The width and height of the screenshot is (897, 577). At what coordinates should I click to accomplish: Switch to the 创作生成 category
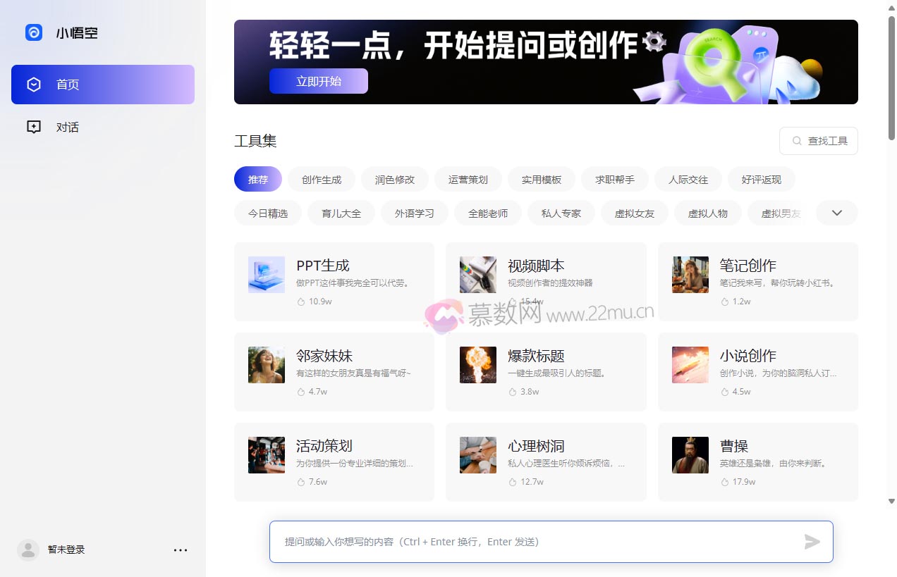tap(322, 179)
